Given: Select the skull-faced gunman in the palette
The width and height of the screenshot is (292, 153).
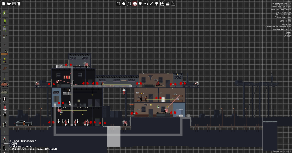Looking at the screenshot, I should 5,116.
